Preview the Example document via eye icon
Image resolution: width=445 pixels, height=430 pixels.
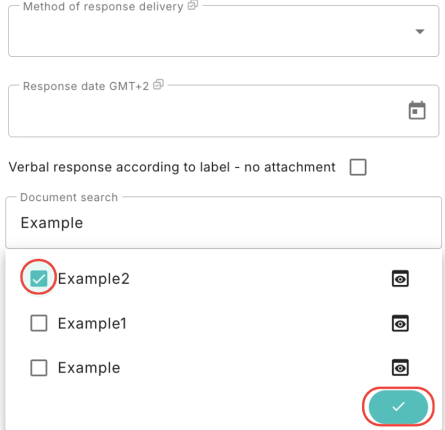pos(400,368)
